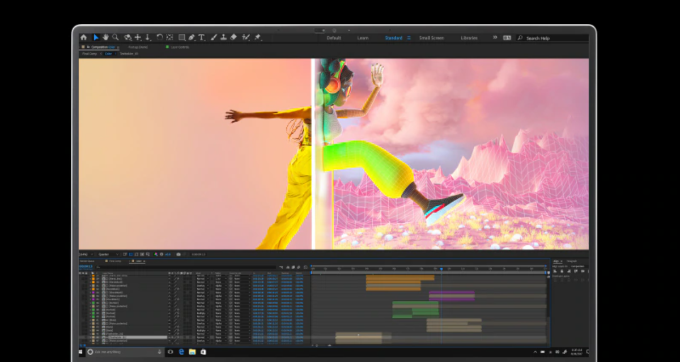The image size is (680, 362).
Task: Click the timeline layer search field
Action: click(x=186, y=267)
